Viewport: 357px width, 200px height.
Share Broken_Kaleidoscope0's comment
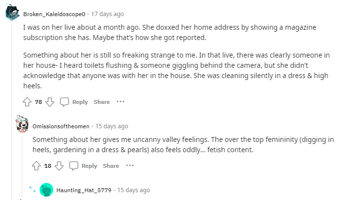pyautogui.click(x=102, y=102)
